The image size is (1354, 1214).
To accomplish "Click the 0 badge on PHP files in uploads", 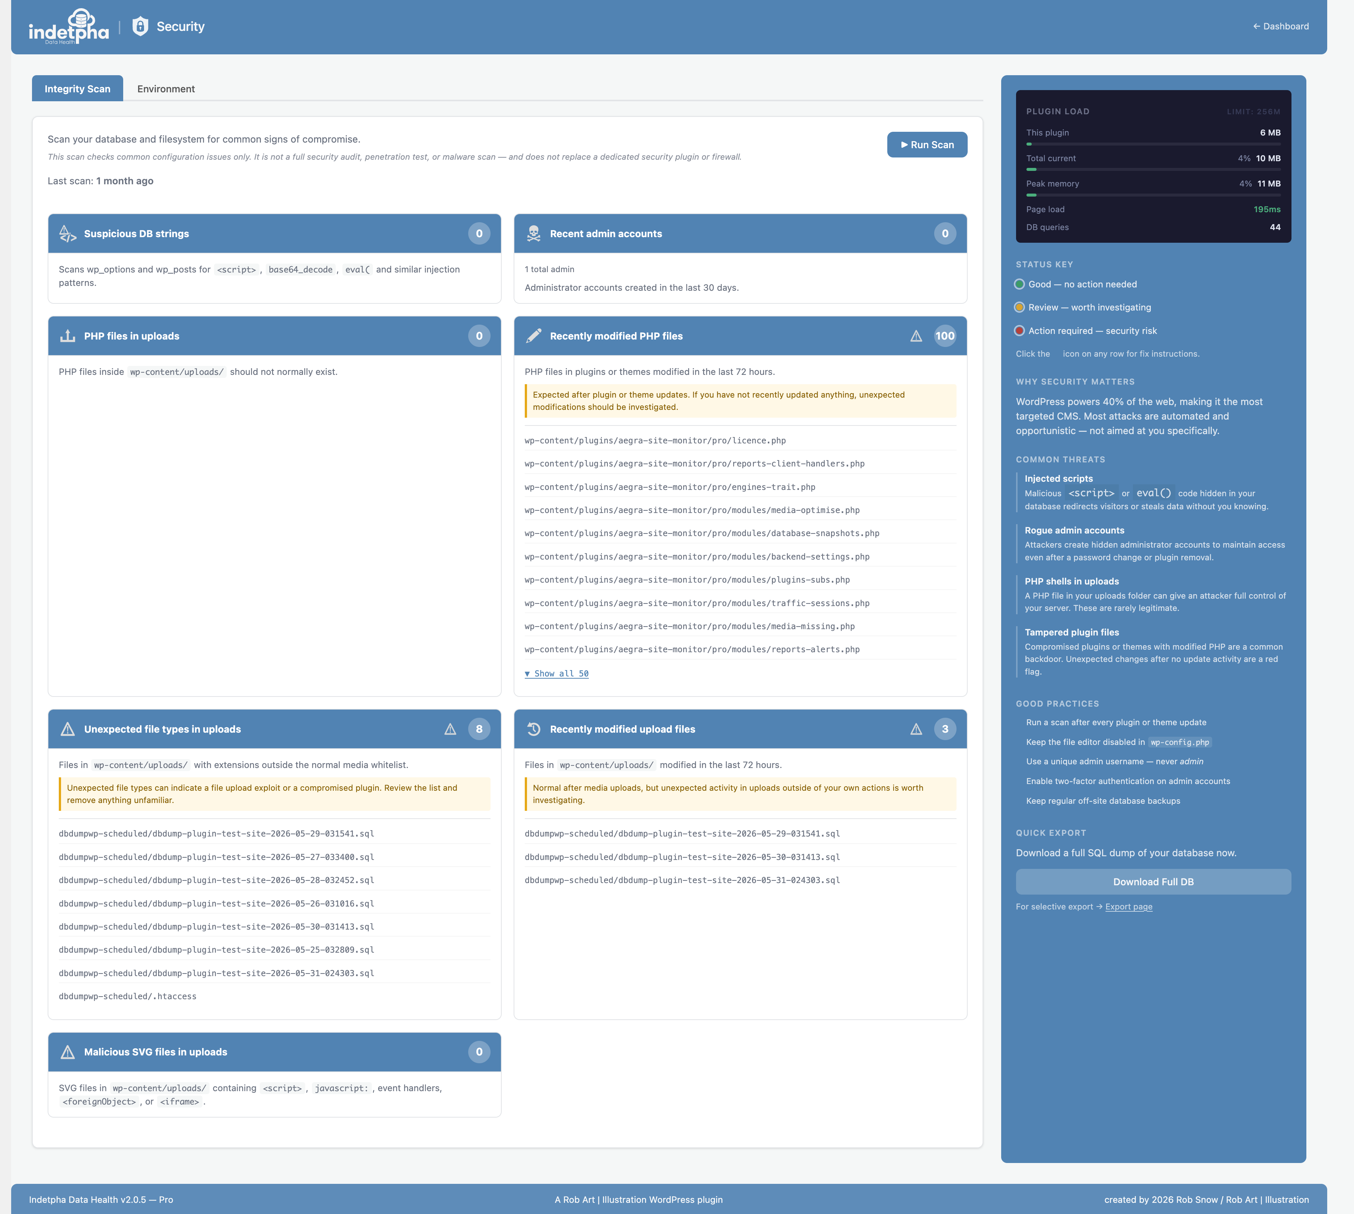I will click(479, 336).
